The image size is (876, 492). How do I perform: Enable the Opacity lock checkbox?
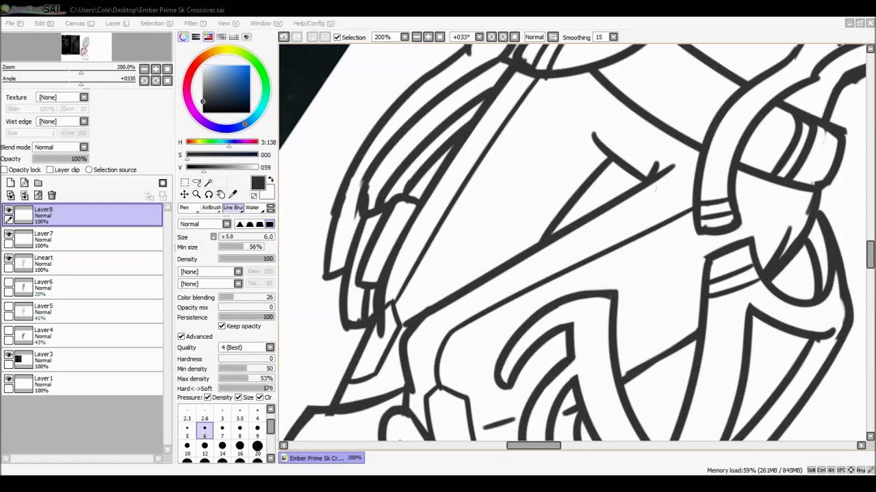point(4,169)
